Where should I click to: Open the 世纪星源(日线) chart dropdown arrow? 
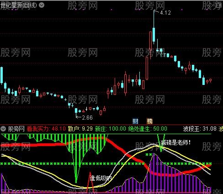tap(42, 5)
